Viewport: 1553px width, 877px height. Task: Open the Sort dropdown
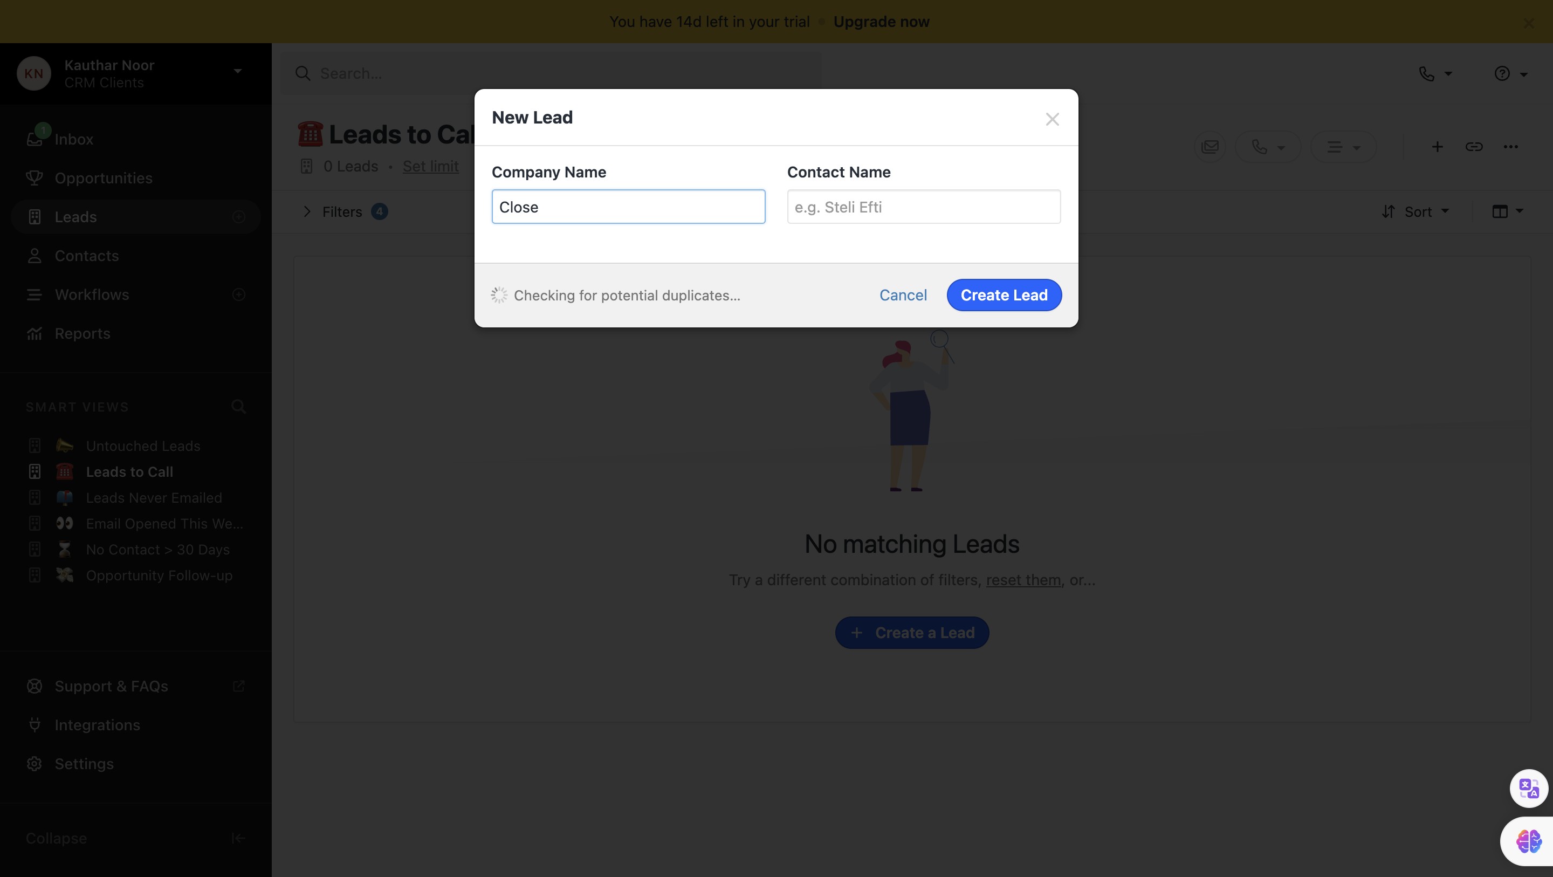pos(1416,212)
